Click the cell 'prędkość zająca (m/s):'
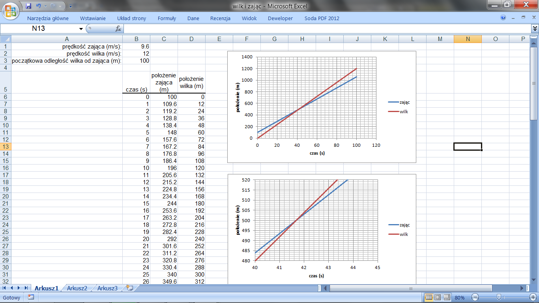 coord(67,46)
